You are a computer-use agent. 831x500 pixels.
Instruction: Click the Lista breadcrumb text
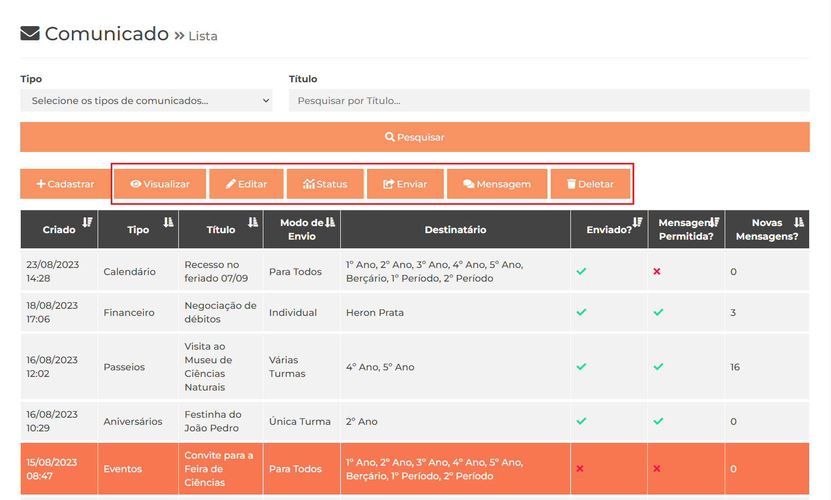point(203,36)
